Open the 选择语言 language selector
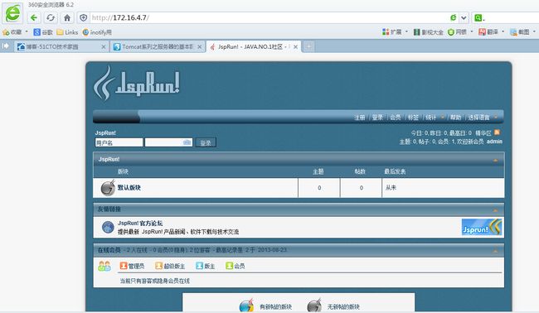The width and height of the screenshot is (539, 313). [478, 118]
